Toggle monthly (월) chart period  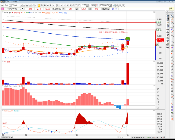[x=45, y=5]
